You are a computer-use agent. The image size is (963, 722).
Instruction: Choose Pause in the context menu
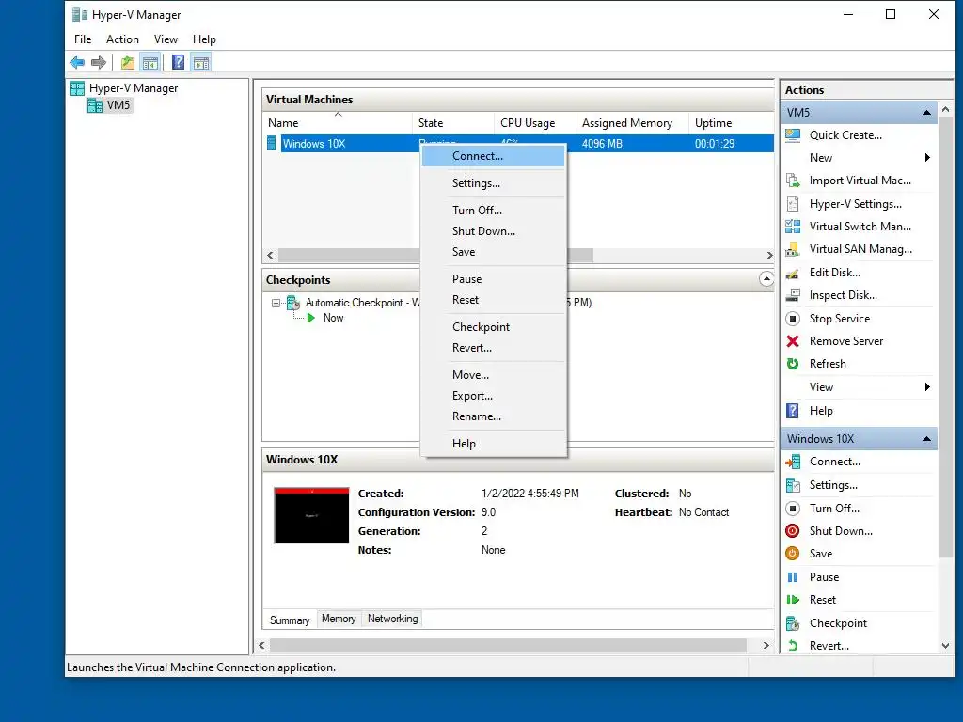[493, 278]
